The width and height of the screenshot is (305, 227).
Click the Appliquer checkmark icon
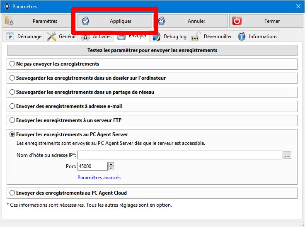click(85, 21)
